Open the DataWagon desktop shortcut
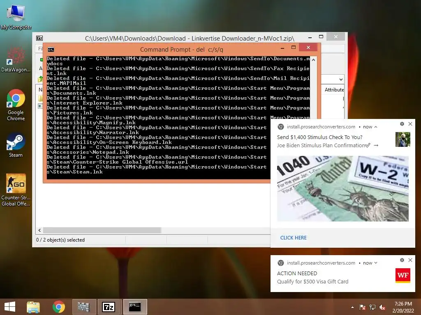The height and width of the screenshot is (315, 421). point(16,59)
